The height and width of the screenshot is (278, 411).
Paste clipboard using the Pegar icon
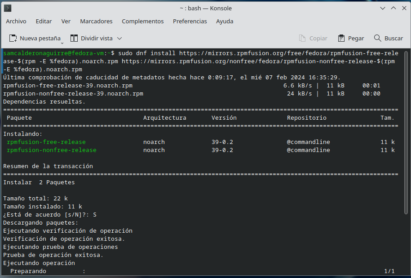click(x=341, y=38)
